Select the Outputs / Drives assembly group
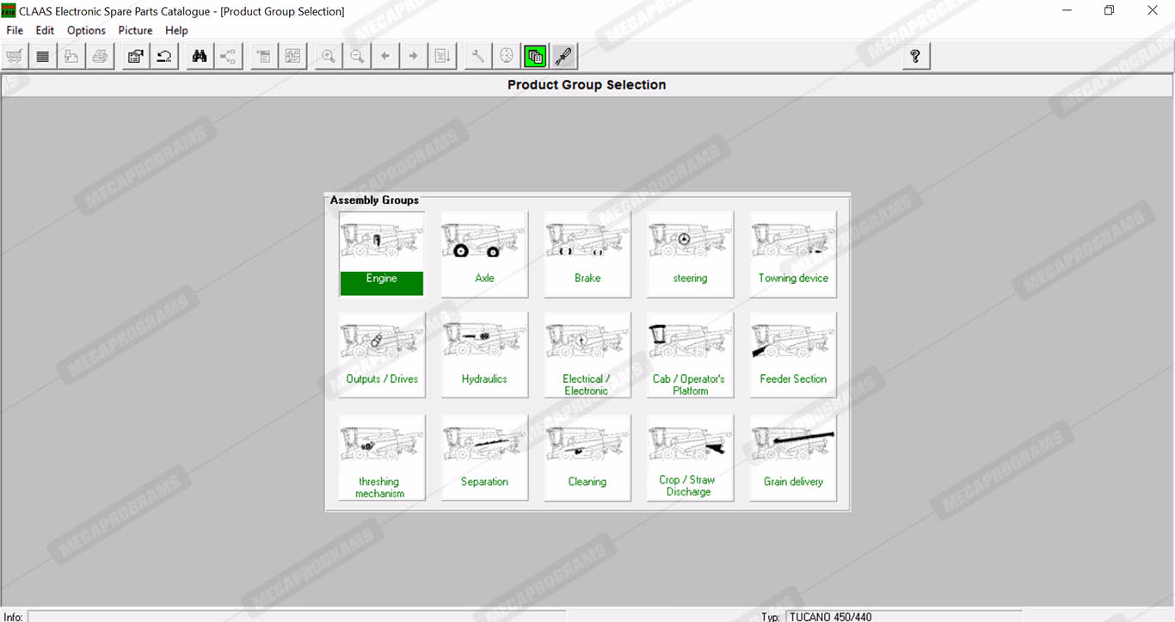Viewport: 1175px width, 622px height. 381,354
